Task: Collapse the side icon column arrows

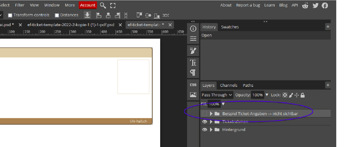Action: [x=193, y=22]
